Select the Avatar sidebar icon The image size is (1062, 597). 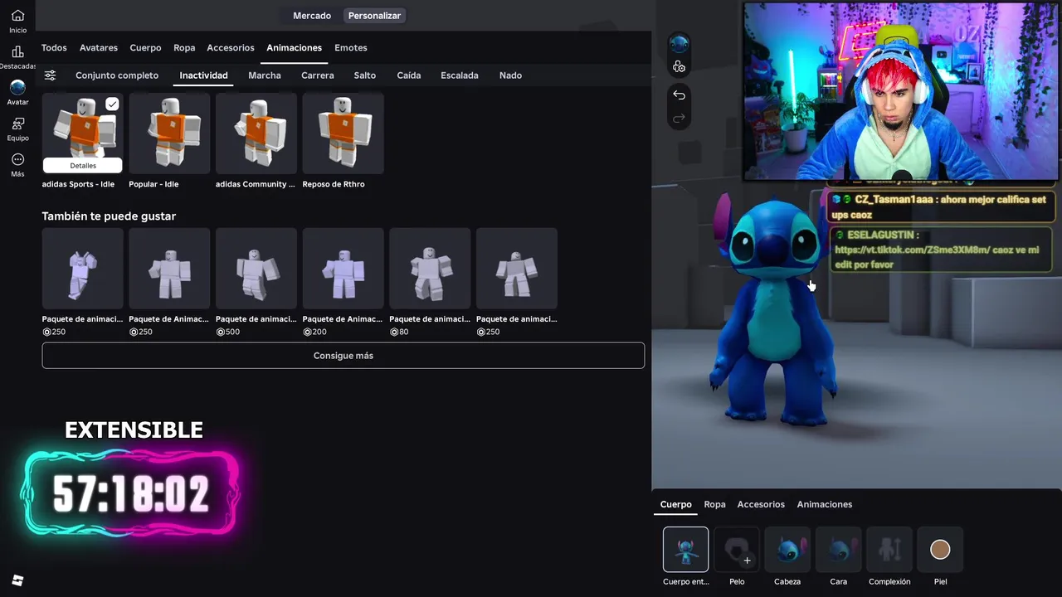[17, 92]
